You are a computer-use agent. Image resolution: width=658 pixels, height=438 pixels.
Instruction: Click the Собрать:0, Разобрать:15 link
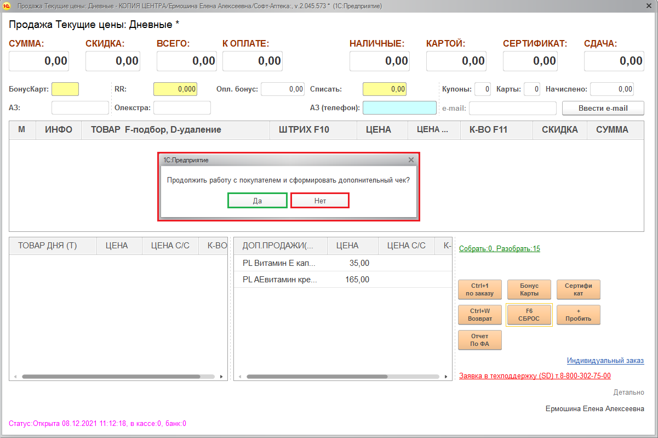point(499,248)
